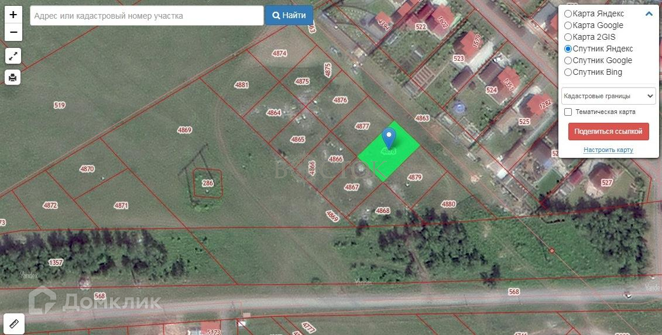Click parcel label 4872
The image size is (662, 335).
tap(50, 205)
